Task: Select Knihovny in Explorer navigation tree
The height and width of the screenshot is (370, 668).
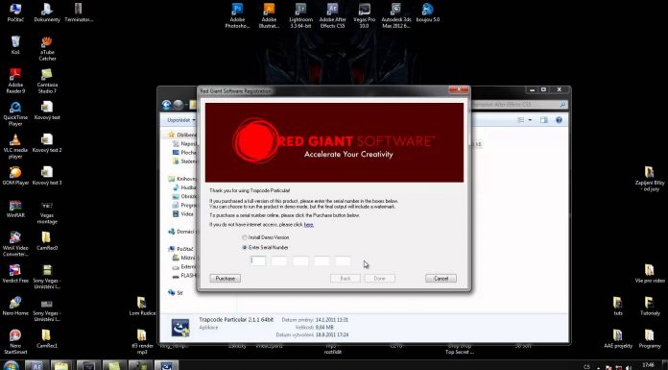Action: pyautogui.click(x=183, y=179)
